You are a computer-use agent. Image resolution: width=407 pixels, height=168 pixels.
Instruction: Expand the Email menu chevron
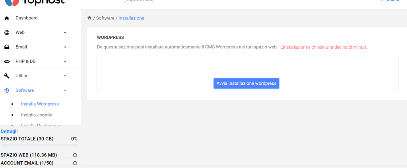[65, 47]
